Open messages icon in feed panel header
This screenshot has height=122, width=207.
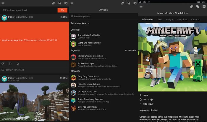coord(66,3)
